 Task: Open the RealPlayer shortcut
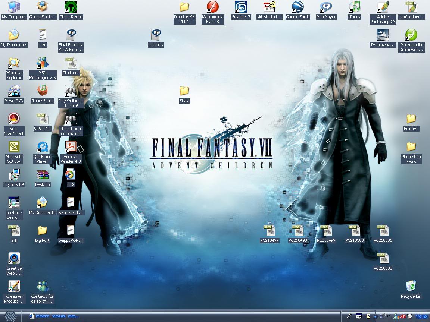(326, 7)
